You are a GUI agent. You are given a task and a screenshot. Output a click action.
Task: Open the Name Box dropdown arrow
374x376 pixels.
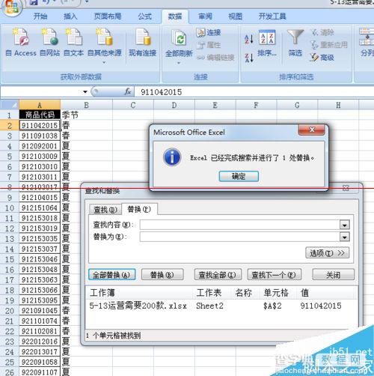click(x=85, y=92)
